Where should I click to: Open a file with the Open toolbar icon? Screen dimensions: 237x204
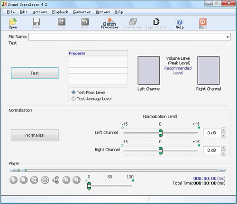point(13,23)
